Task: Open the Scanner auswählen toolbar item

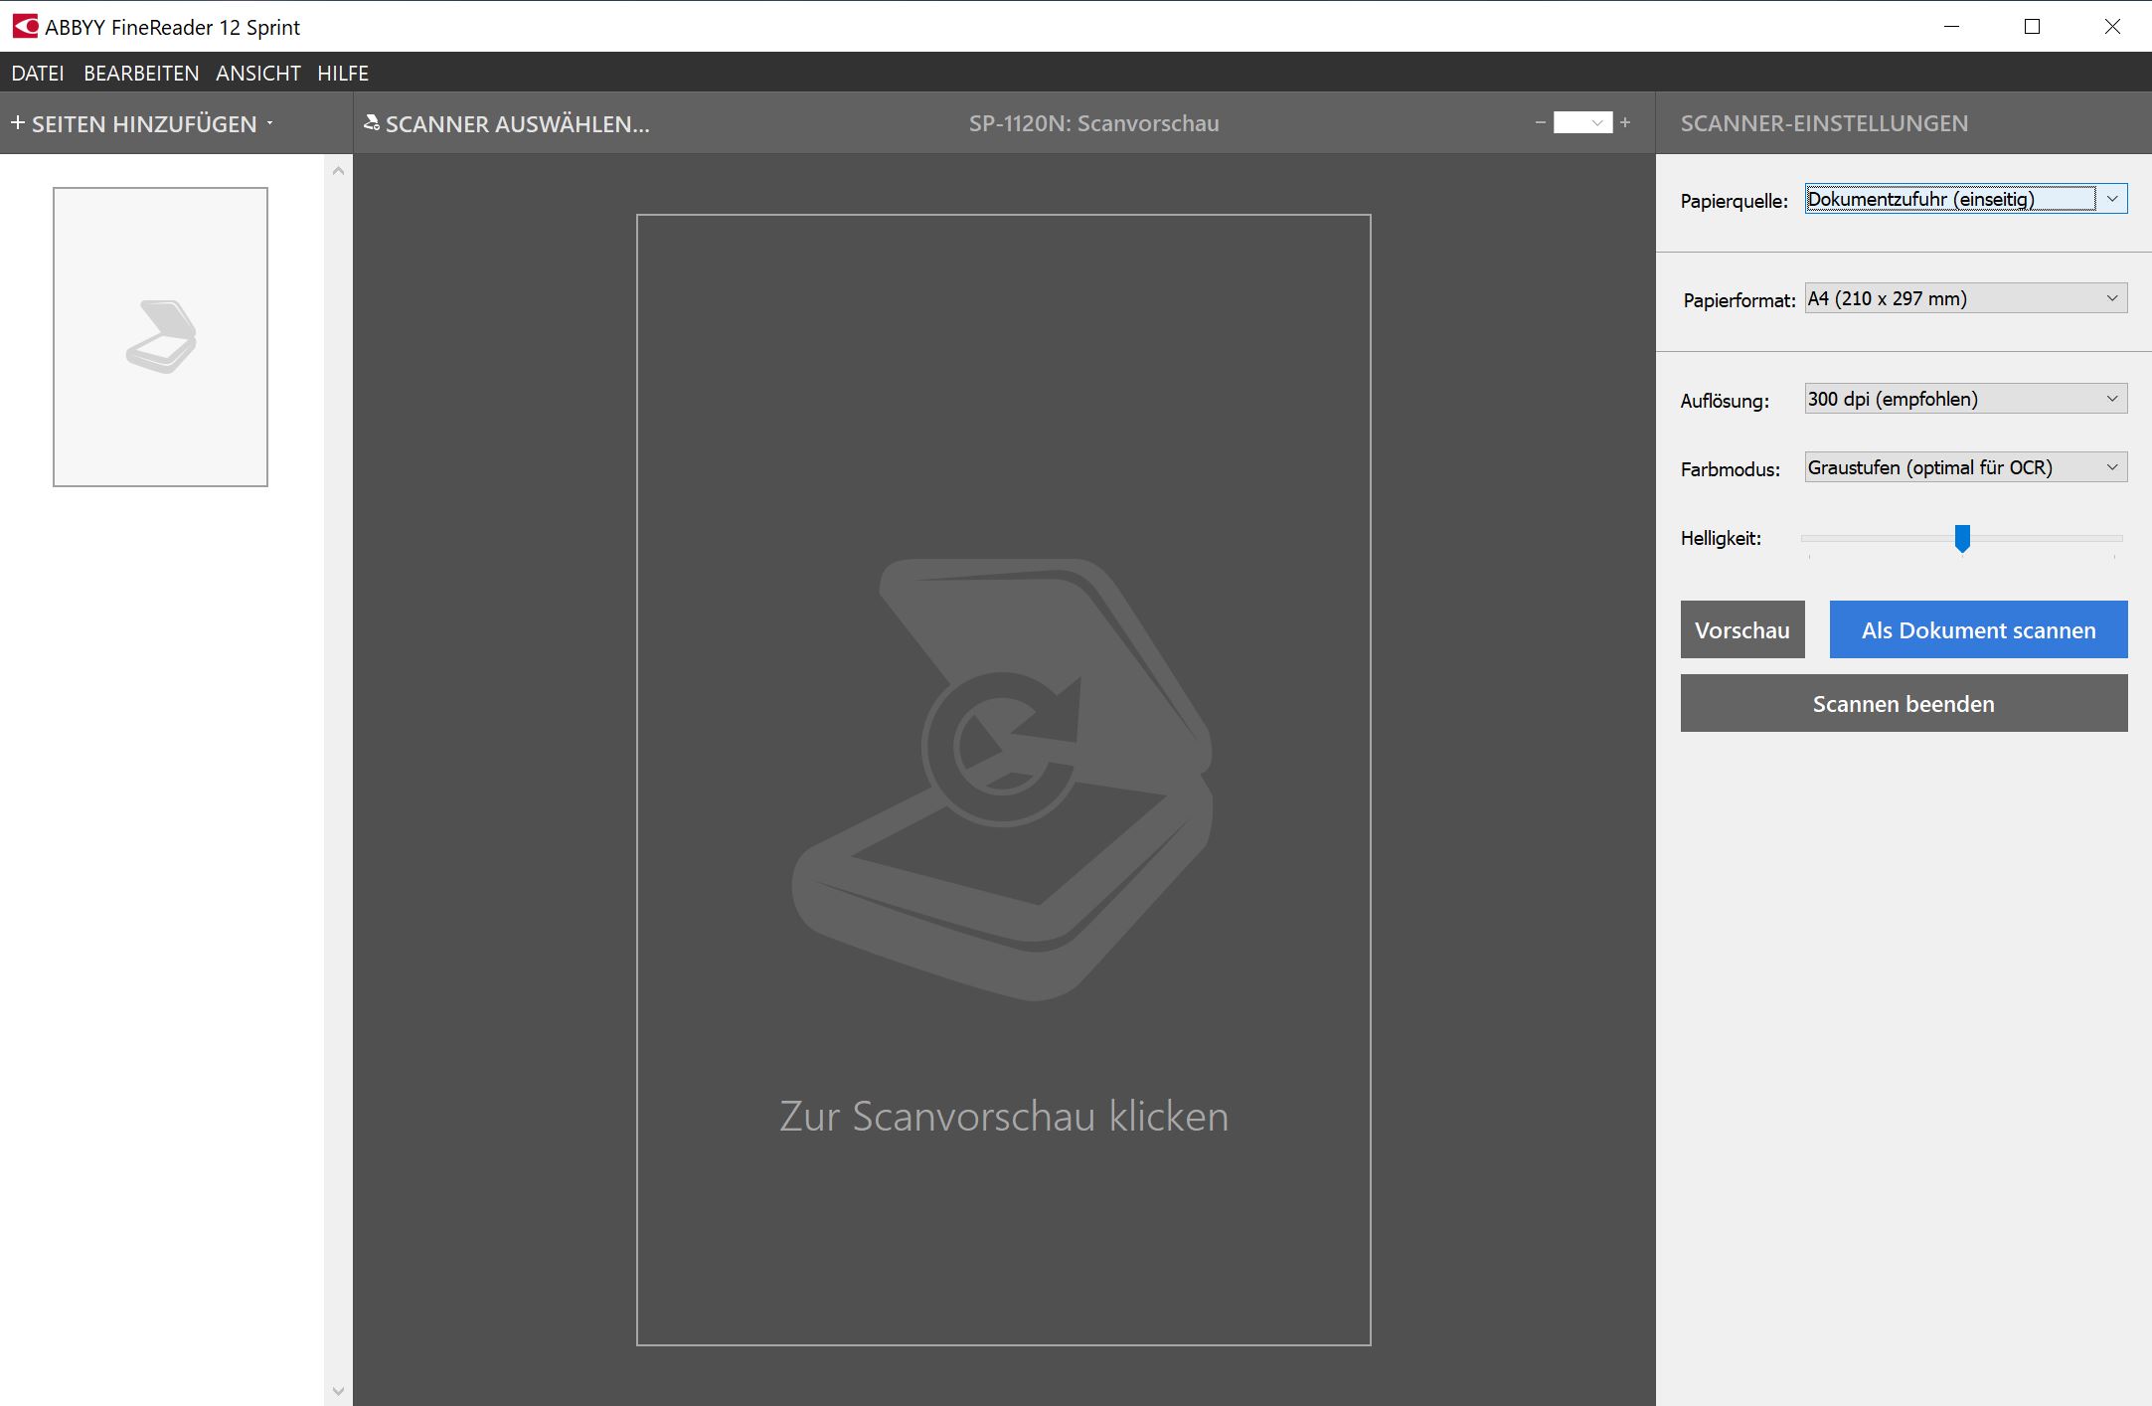Action: [x=507, y=124]
